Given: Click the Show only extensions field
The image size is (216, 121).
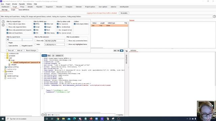Looking at the screenshot, I should 54,41.
